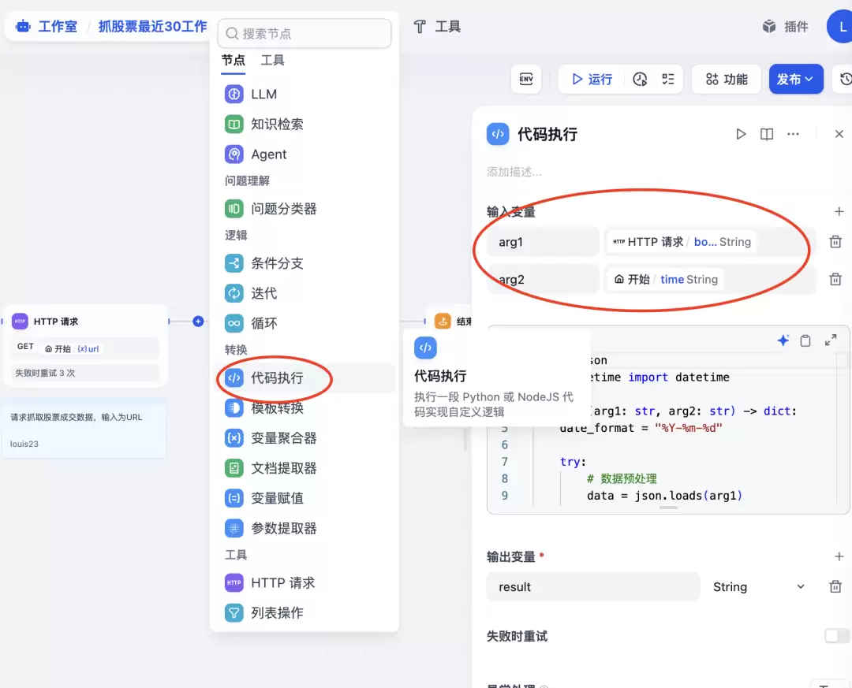Add a new input variable

point(839,211)
